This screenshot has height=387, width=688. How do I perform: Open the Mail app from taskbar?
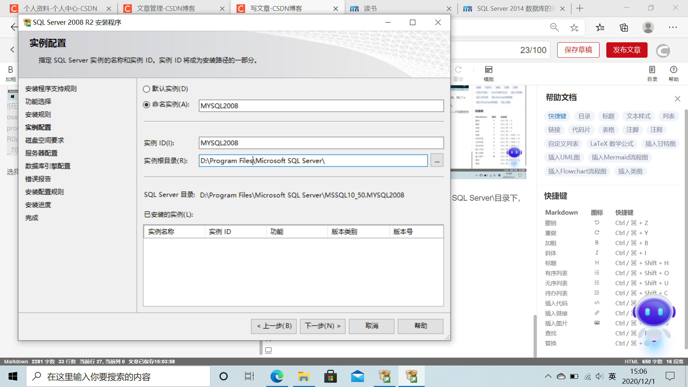click(x=358, y=376)
